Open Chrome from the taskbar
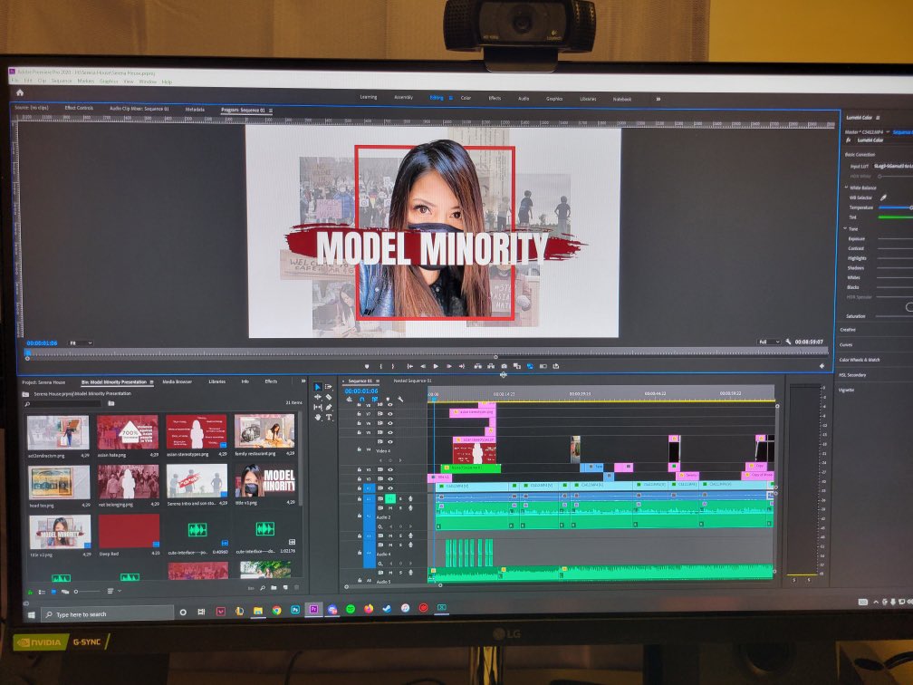 [x=276, y=611]
